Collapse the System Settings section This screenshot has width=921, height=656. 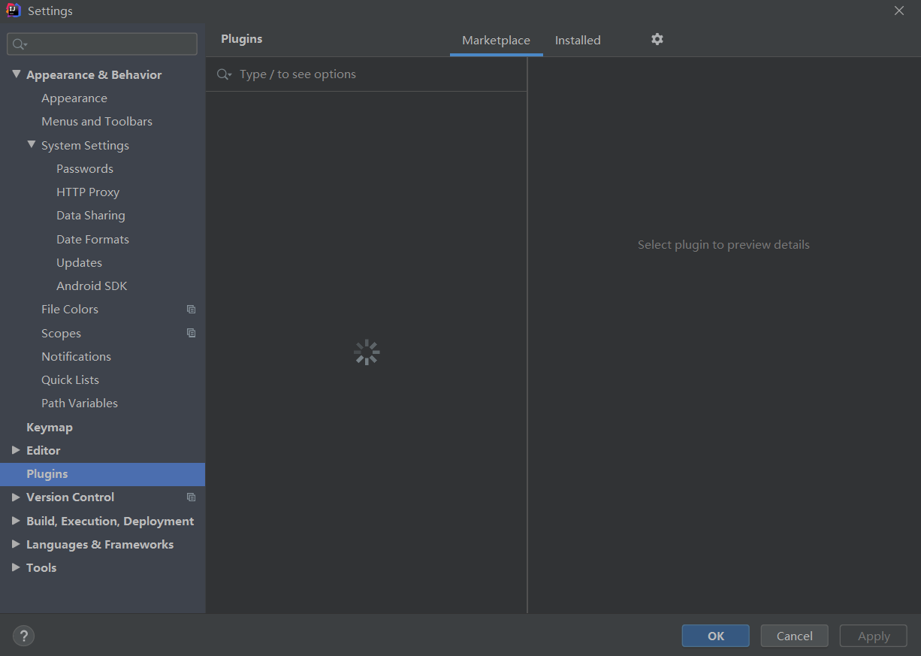32,144
